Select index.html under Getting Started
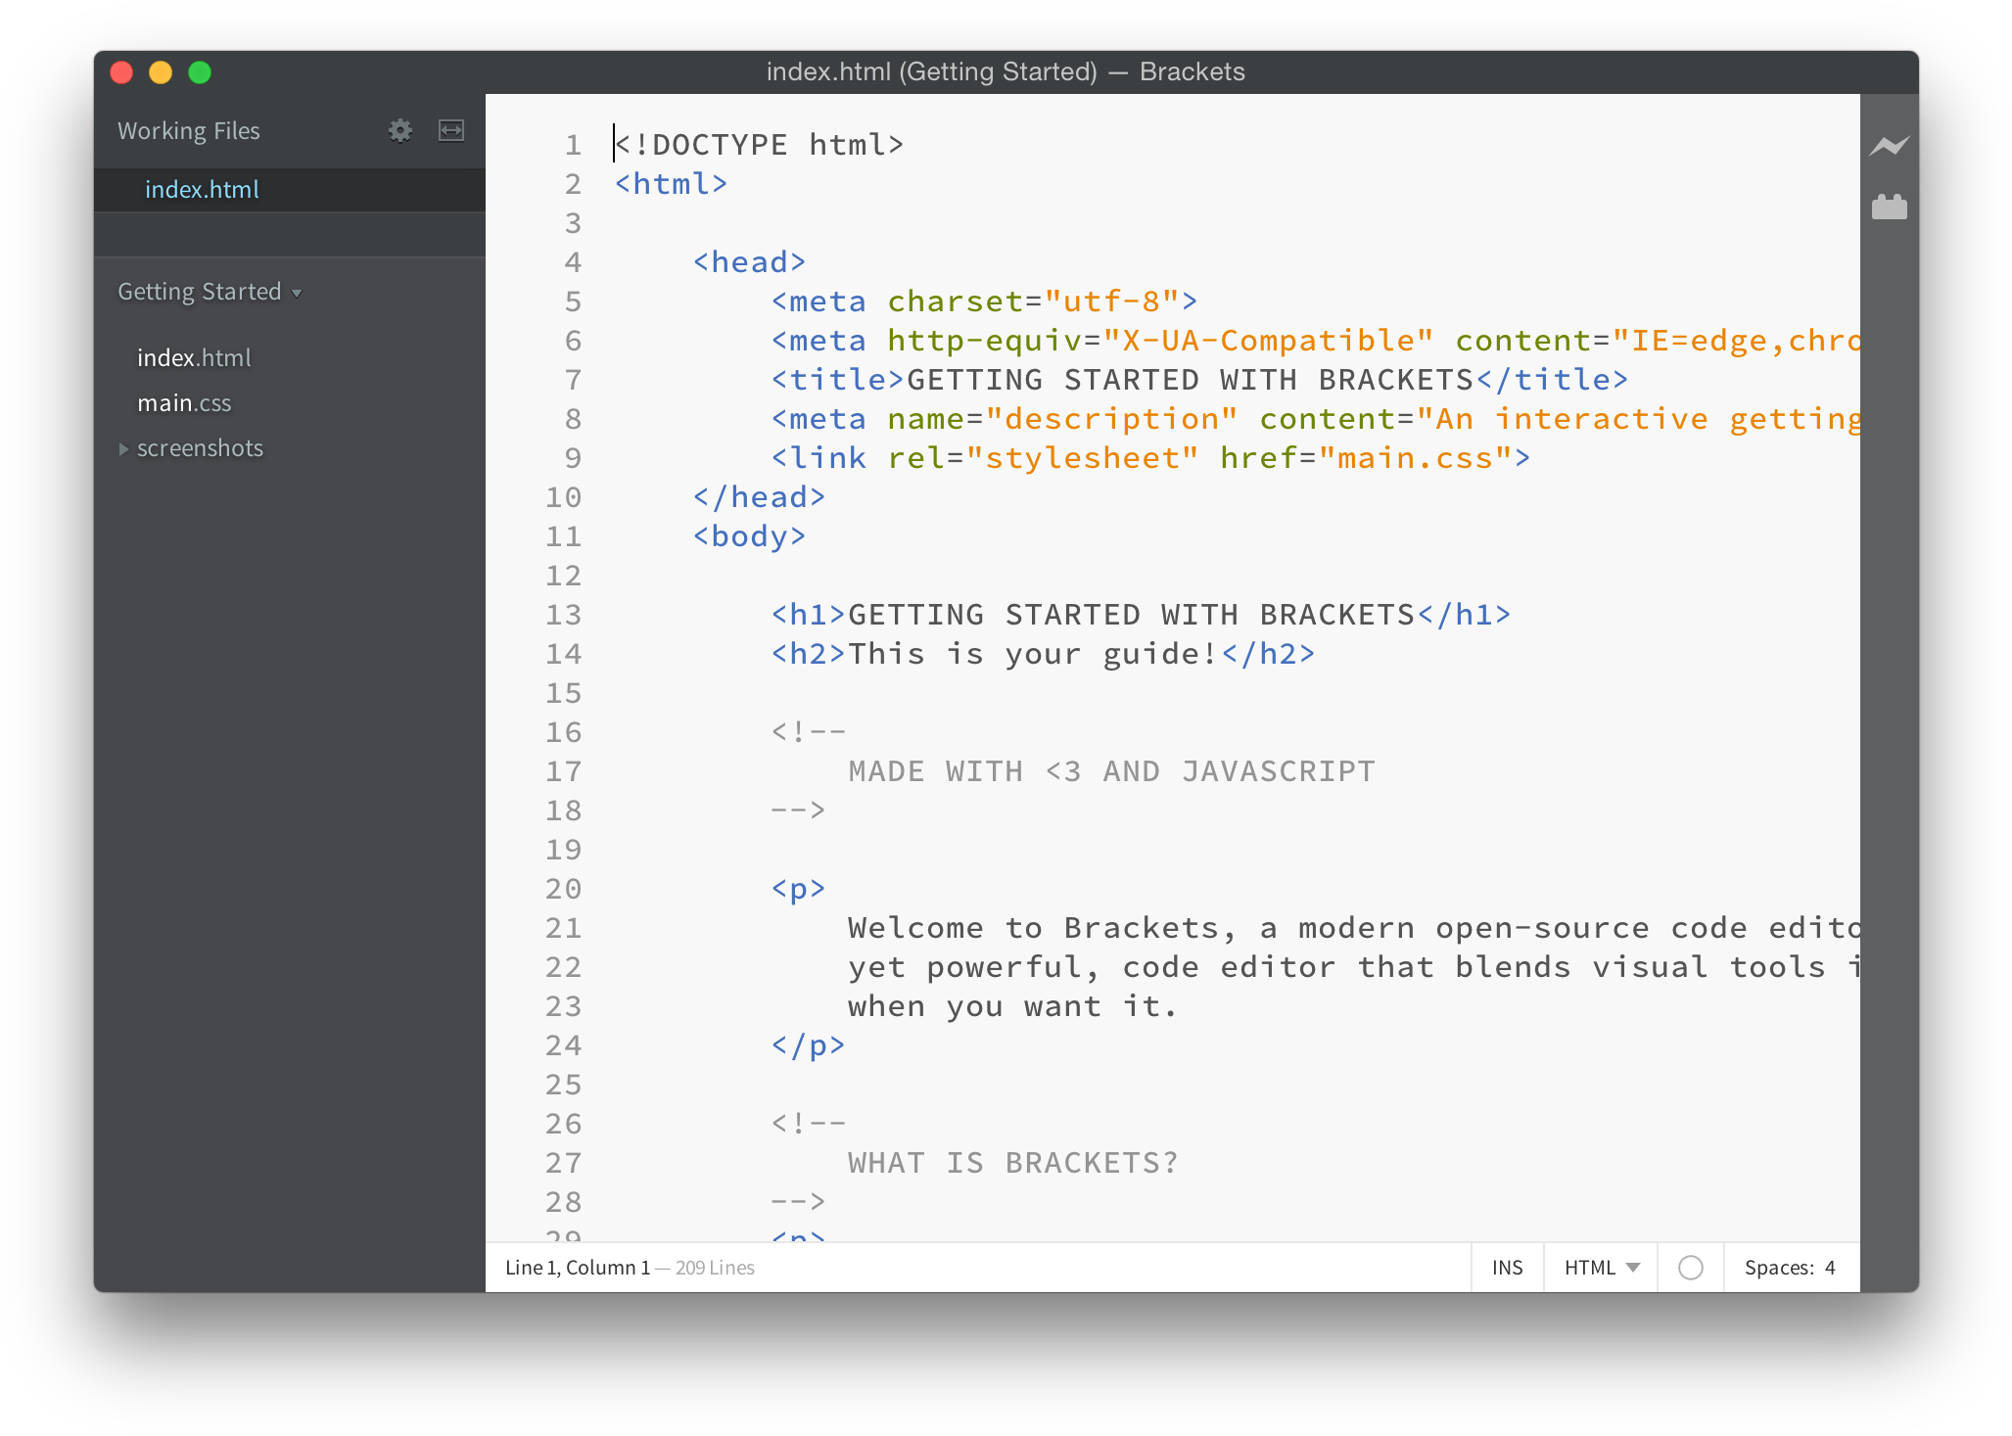Image resolution: width=2012 pixels, height=1436 pixels. point(194,357)
